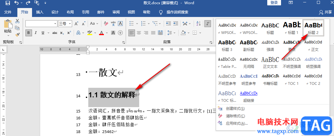Viewport: 334px width, 136px height.
Task: Apply character border icon
Action: (x=120, y=24)
